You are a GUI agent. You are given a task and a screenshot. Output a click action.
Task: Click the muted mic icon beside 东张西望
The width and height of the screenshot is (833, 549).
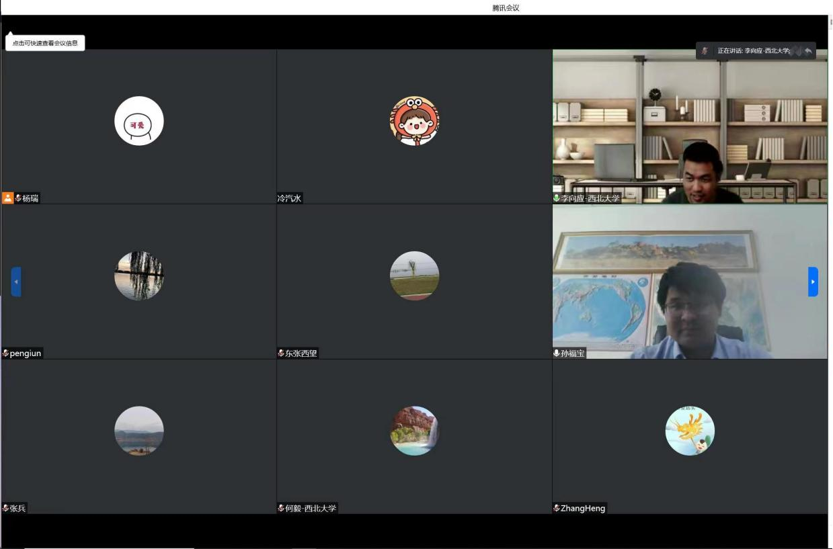pyautogui.click(x=281, y=353)
